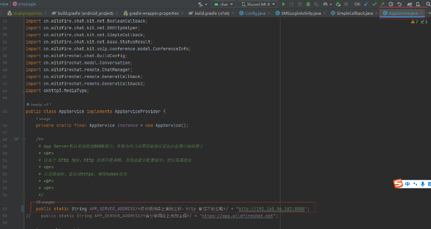This screenshot has height=229, width=431.
Task: Switch to the local.properties tab
Action: (27, 13)
